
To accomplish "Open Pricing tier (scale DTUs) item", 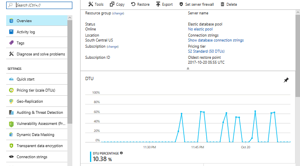I will click(x=37, y=90).
